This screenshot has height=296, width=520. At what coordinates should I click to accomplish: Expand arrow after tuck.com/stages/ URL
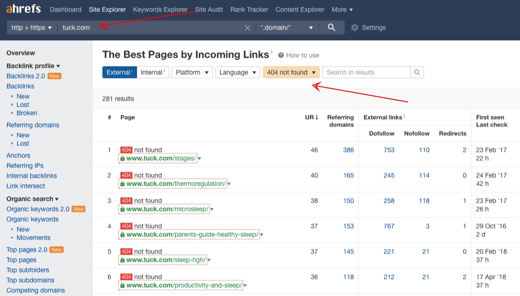pyautogui.click(x=199, y=158)
